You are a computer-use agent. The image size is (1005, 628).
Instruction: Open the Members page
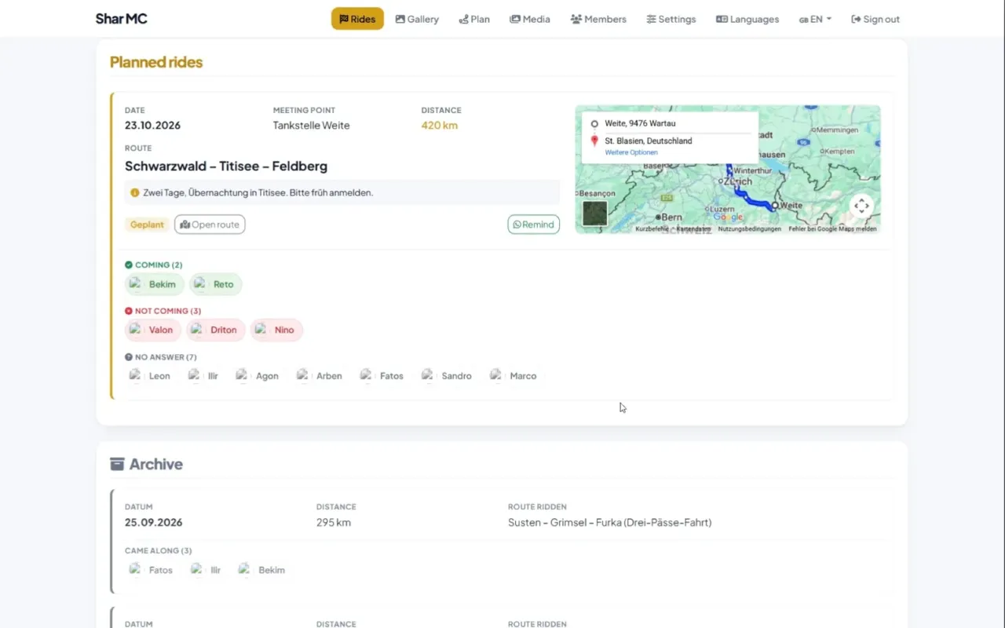point(598,19)
